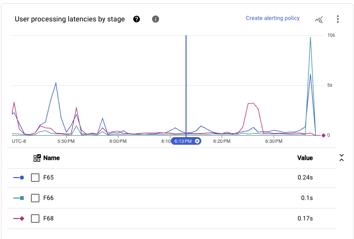This screenshot has width=354, height=239.
Task: Click the select-all series icon beside Name
Action: [37, 158]
